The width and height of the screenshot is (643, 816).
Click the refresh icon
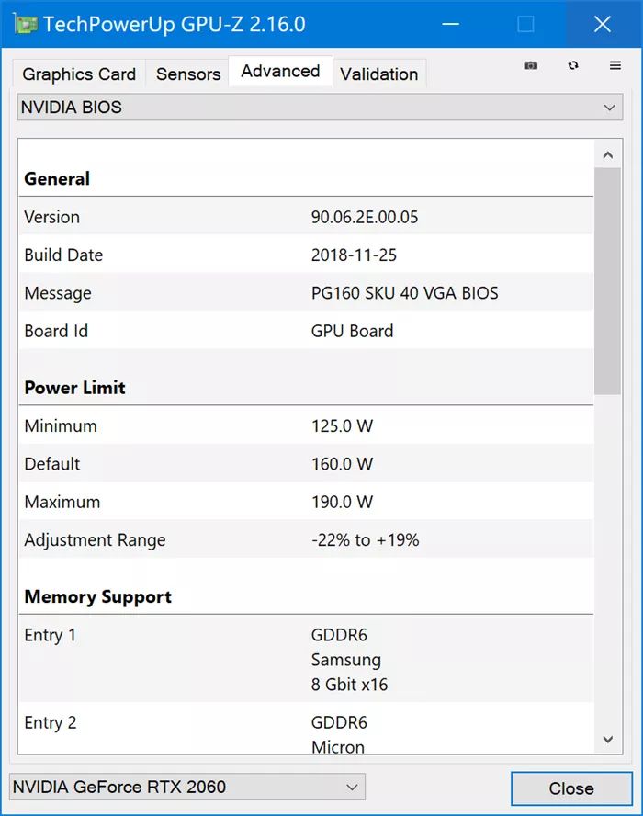click(x=573, y=66)
